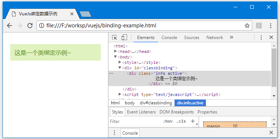Add a new style rule with plus
This screenshot has width=280, height=139.
[x=192, y=121]
